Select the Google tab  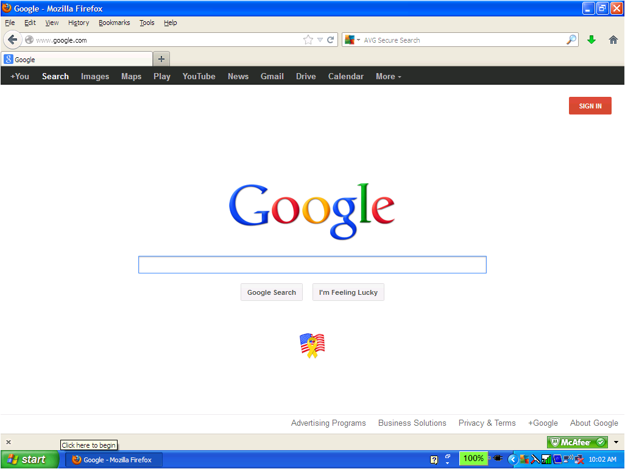77,59
